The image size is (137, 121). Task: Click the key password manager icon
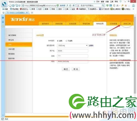tap(122, 5)
